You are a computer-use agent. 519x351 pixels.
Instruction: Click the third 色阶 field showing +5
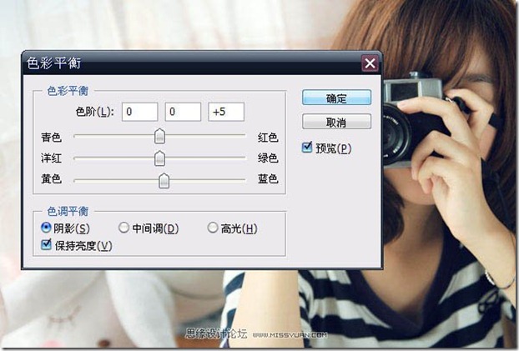pos(226,112)
